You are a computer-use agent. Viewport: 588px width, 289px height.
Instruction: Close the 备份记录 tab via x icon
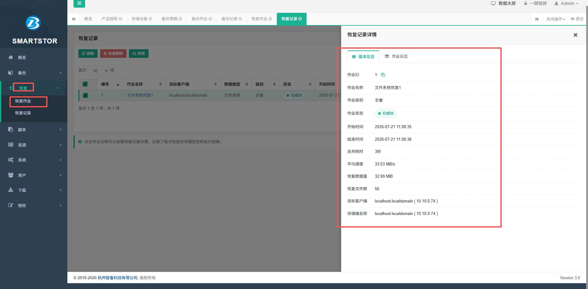click(x=240, y=19)
